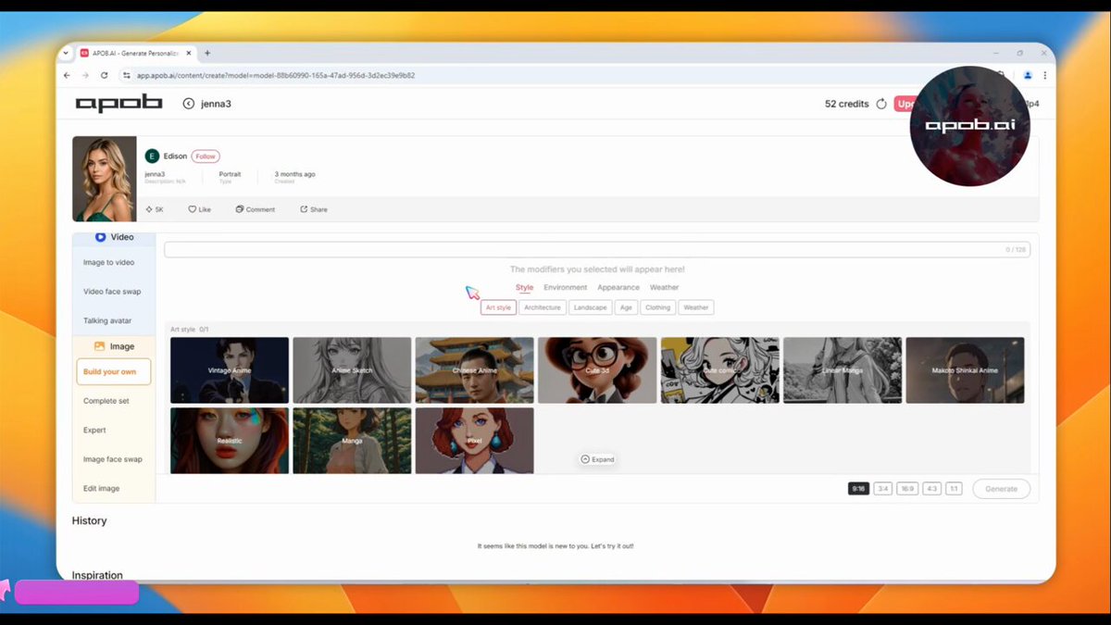Image resolution: width=1111 pixels, height=625 pixels.
Task: Follow the creator Edison
Action: [x=206, y=156]
